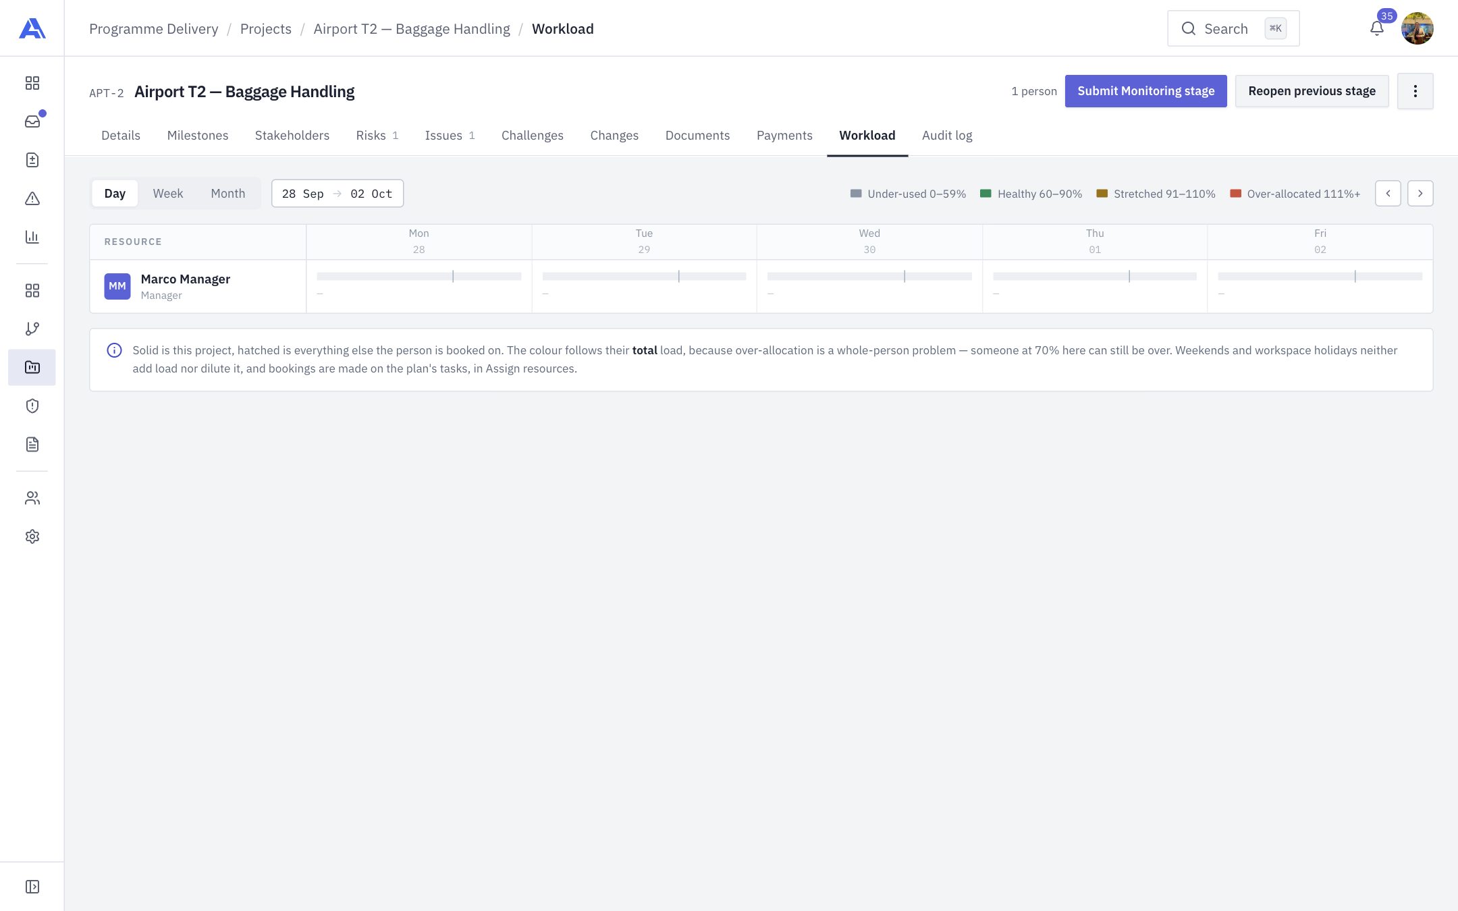Open the settings gear sidebar icon
This screenshot has width=1458, height=911.
pyautogui.click(x=32, y=536)
